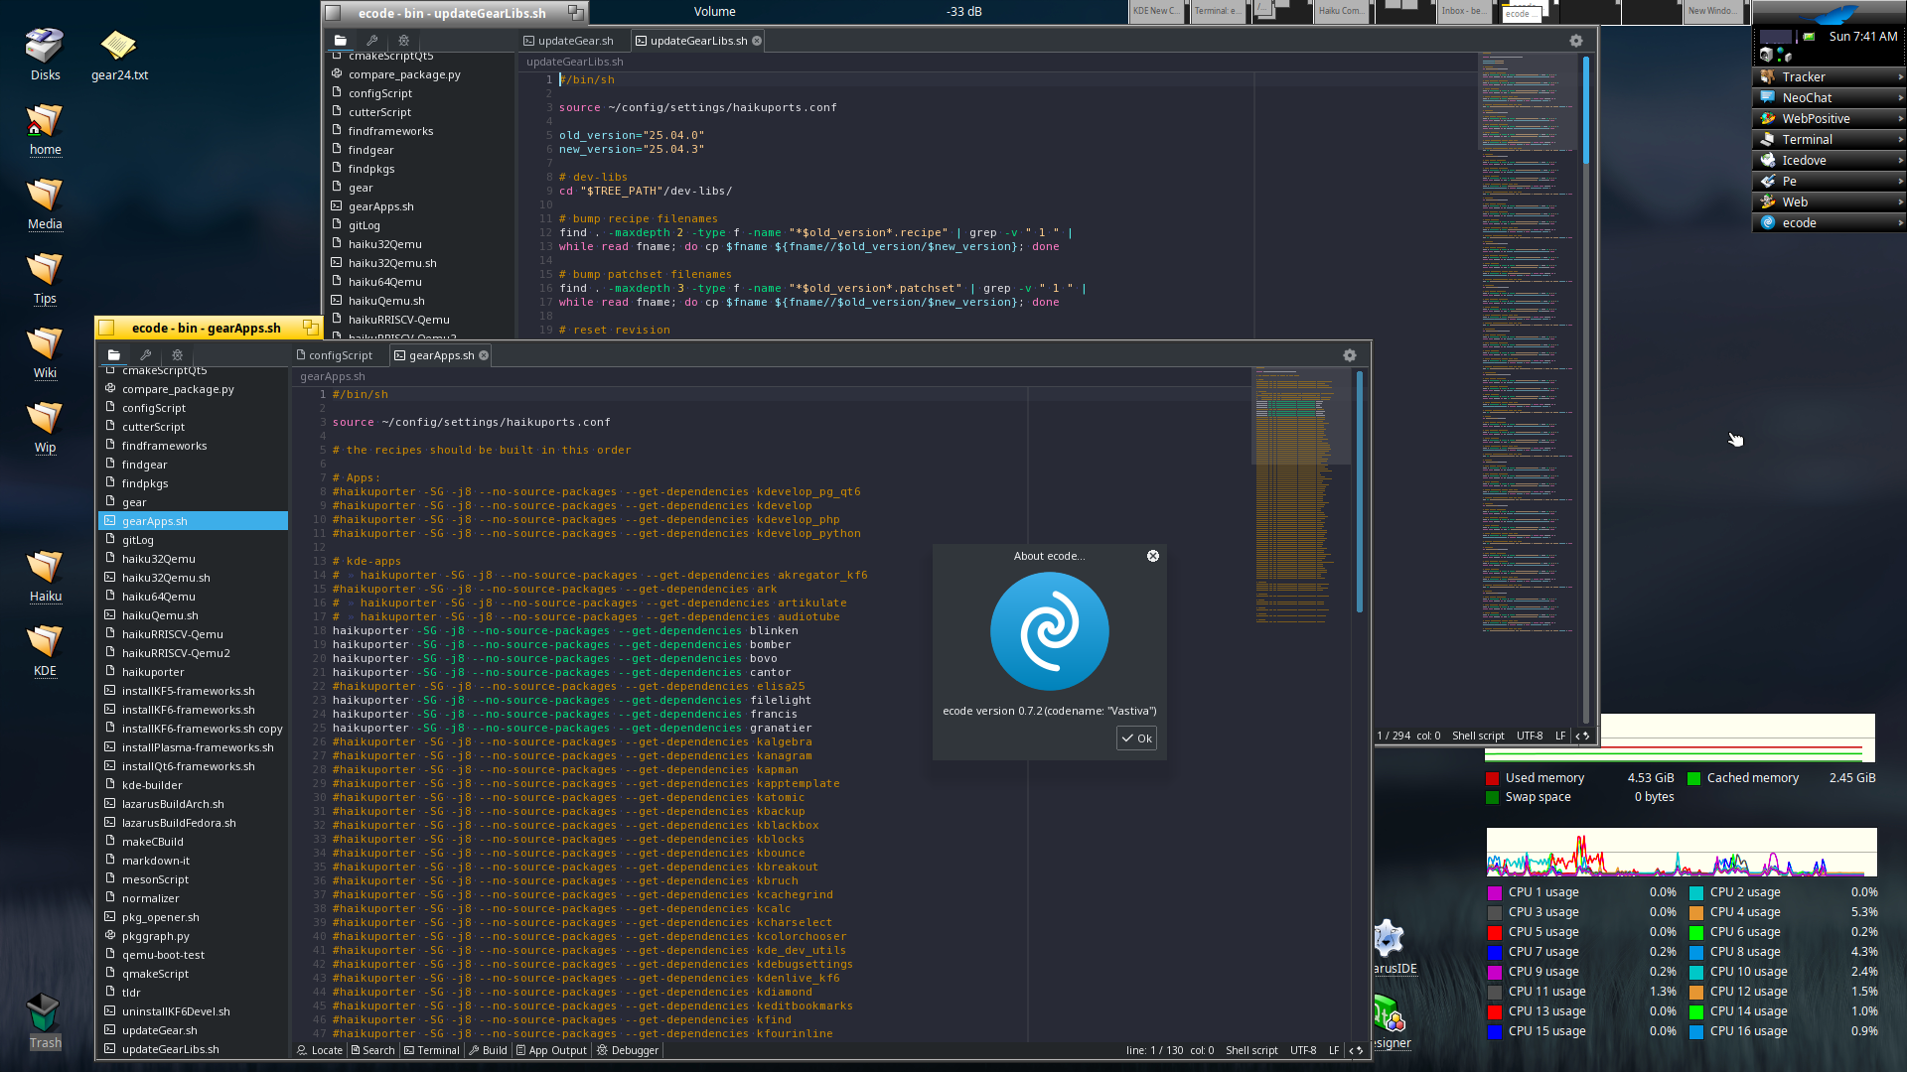The image size is (1907, 1072).
Task: Close the gearApps.sh tab
Action: (485, 355)
